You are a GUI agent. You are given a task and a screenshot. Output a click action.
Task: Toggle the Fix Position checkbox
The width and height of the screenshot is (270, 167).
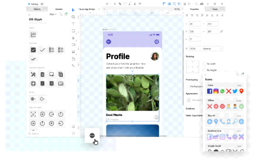[x=188, y=87]
